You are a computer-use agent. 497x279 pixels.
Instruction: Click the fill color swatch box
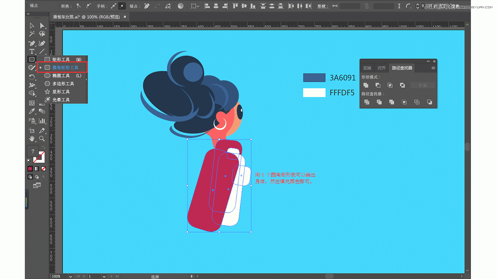33,152
